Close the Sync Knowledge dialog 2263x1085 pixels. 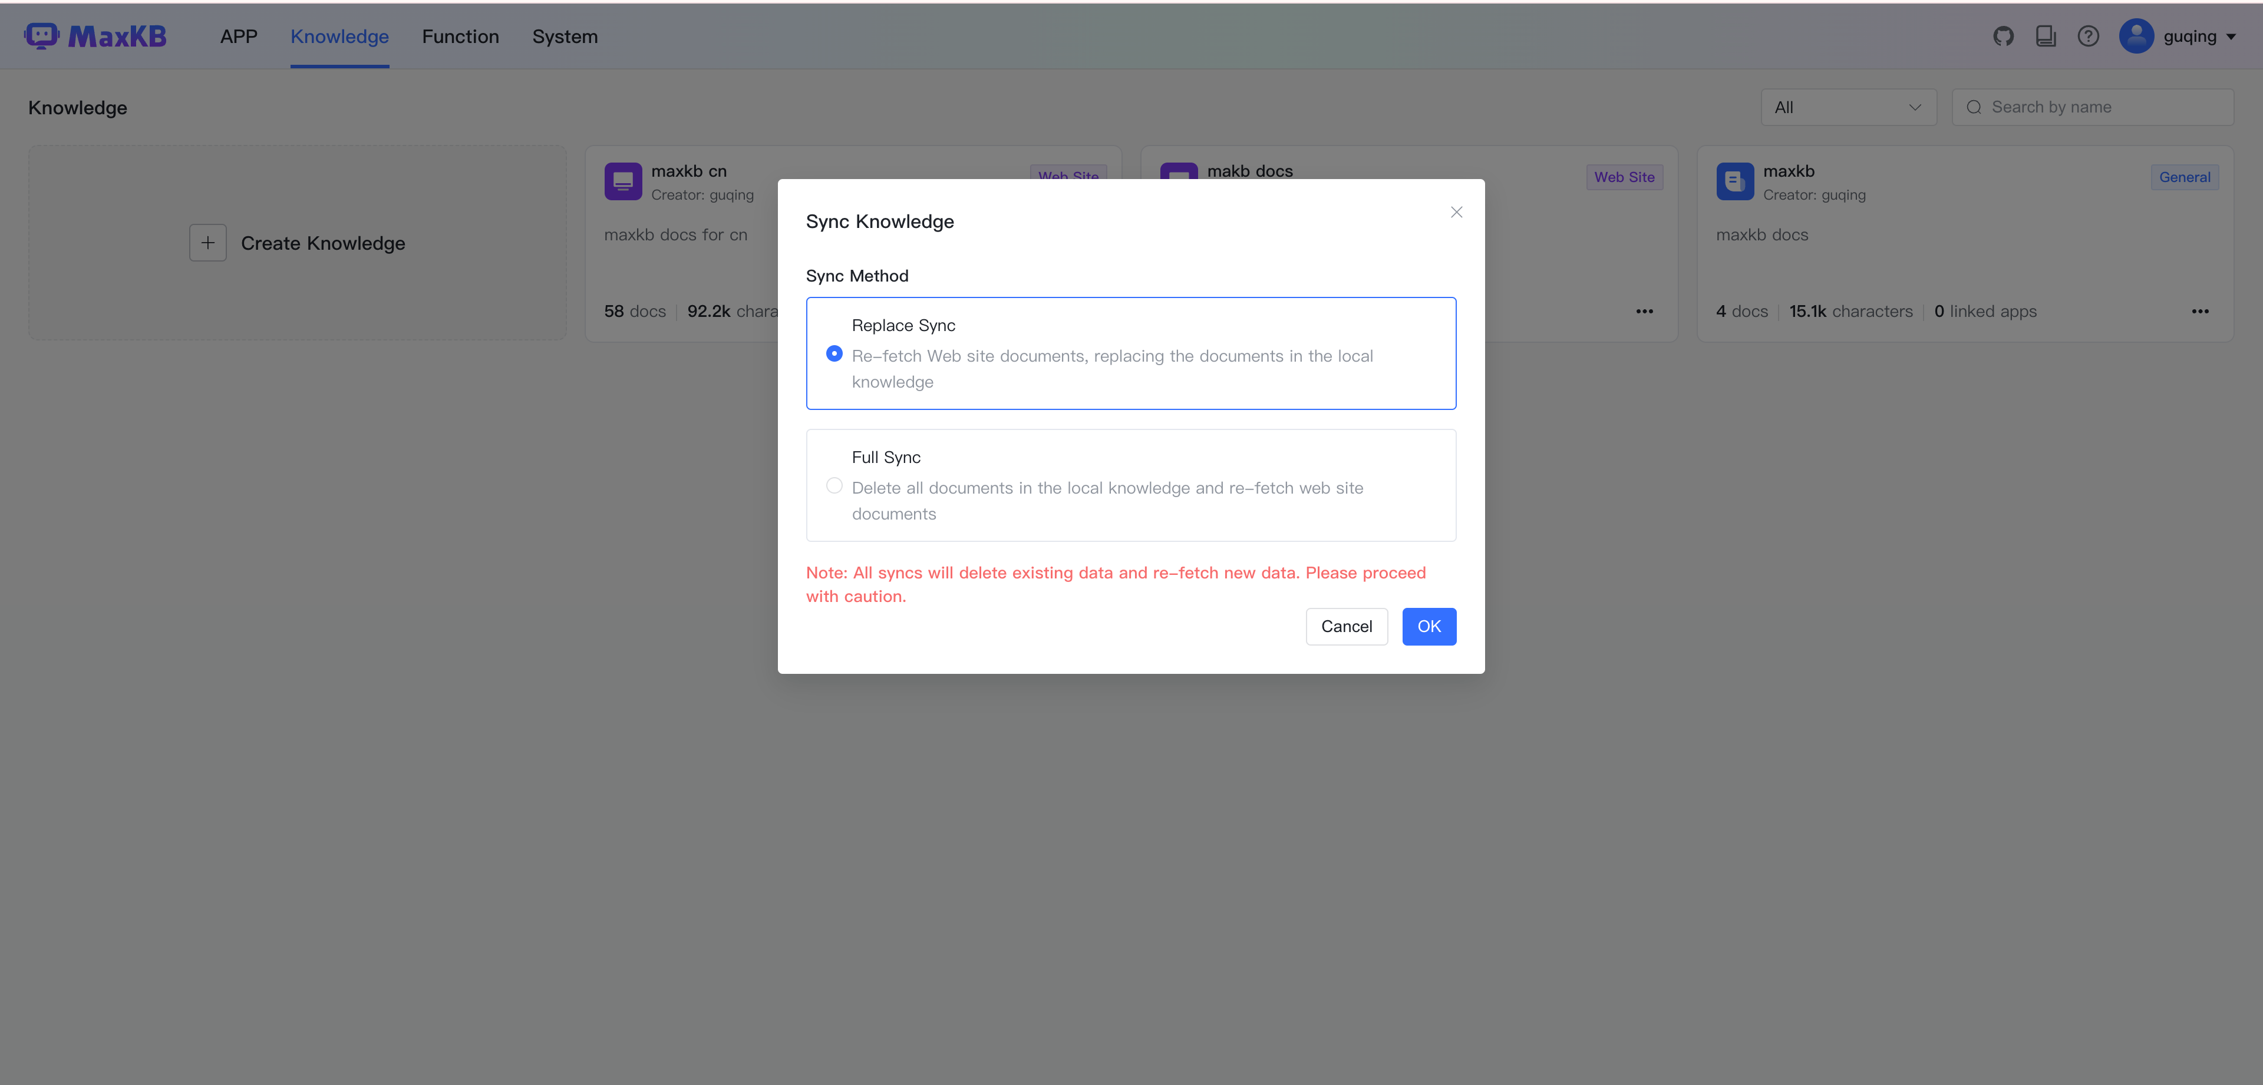[1456, 211]
